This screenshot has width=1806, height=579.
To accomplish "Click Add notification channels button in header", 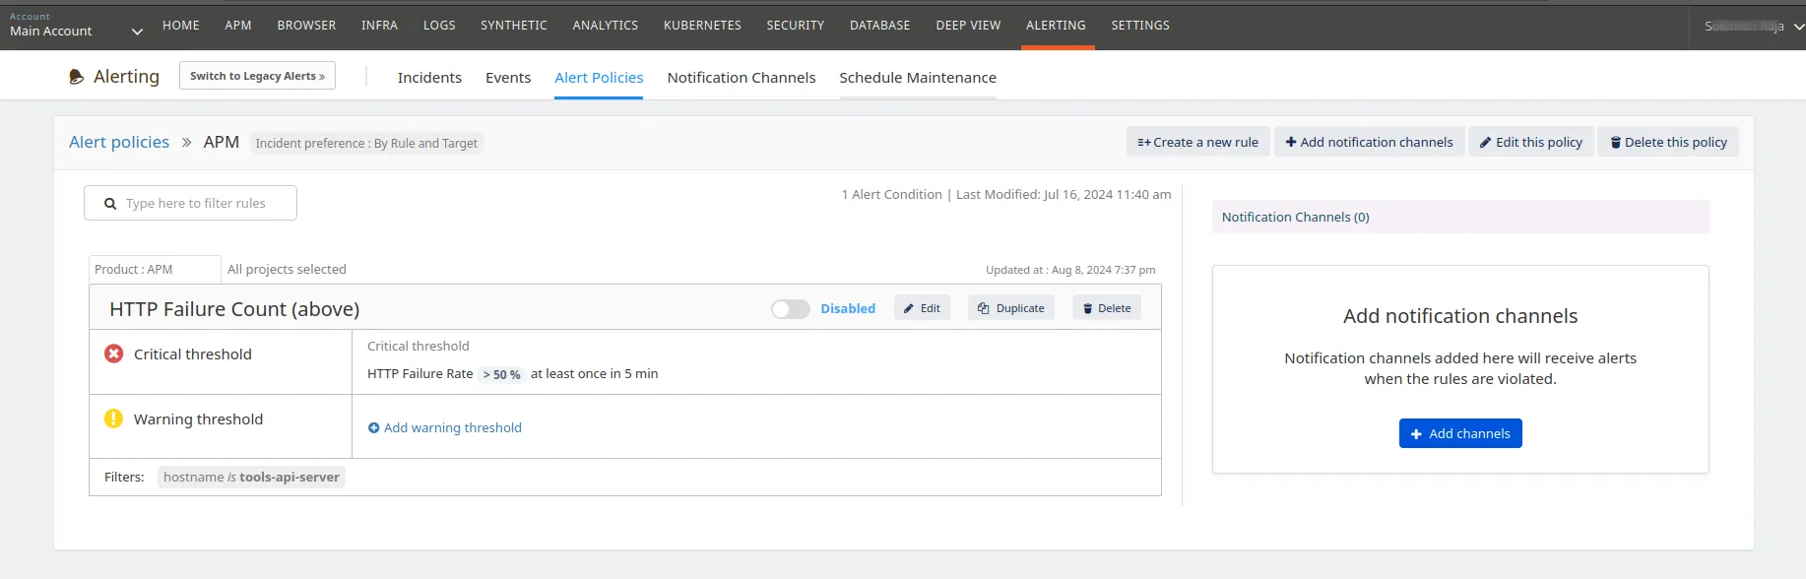I will click(1369, 142).
